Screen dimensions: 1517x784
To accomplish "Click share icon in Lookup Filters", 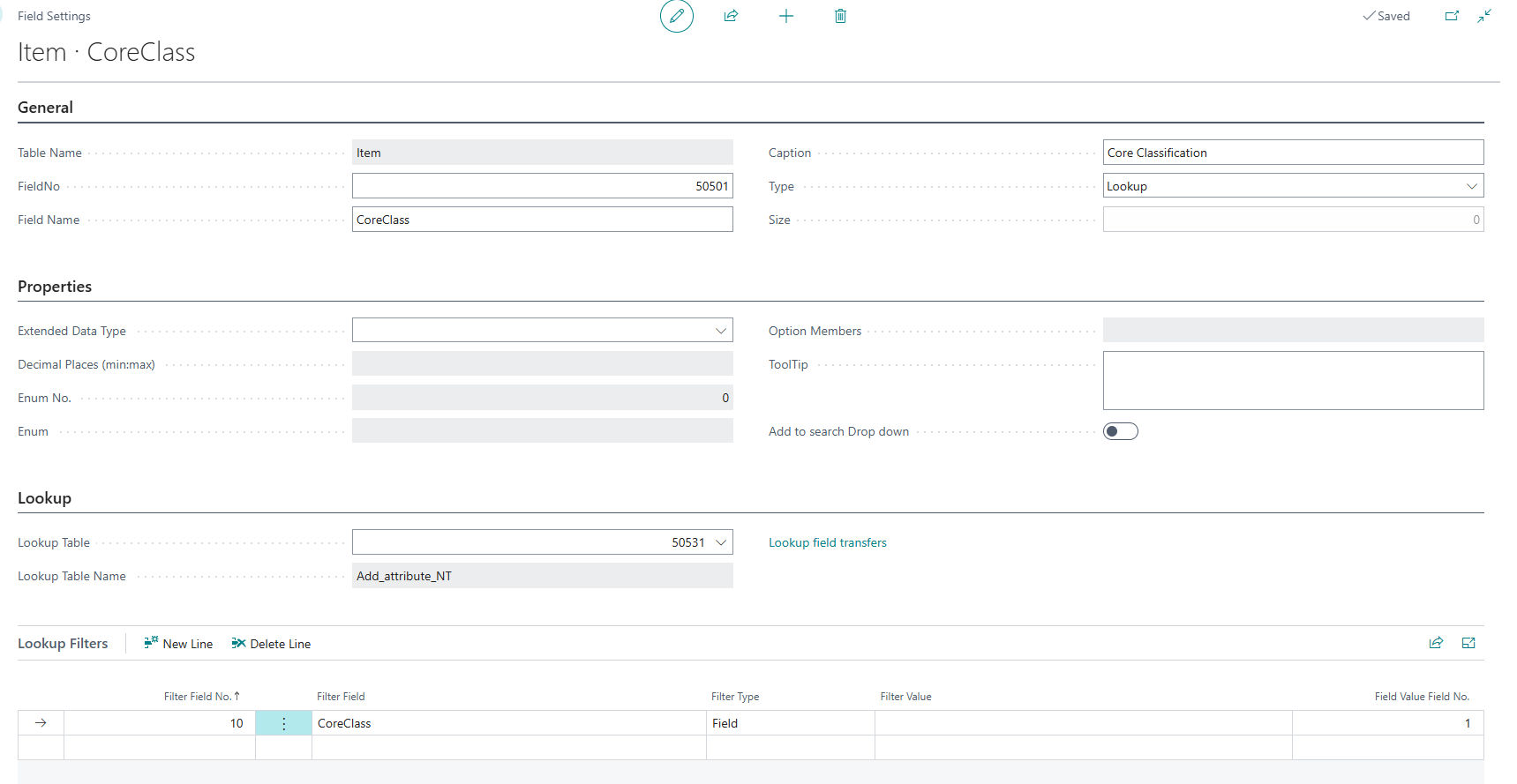I will click(1436, 643).
